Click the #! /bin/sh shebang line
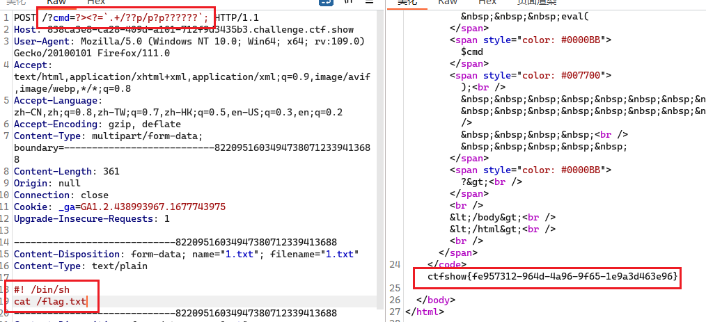This screenshot has height=322, width=706. coord(42,289)
